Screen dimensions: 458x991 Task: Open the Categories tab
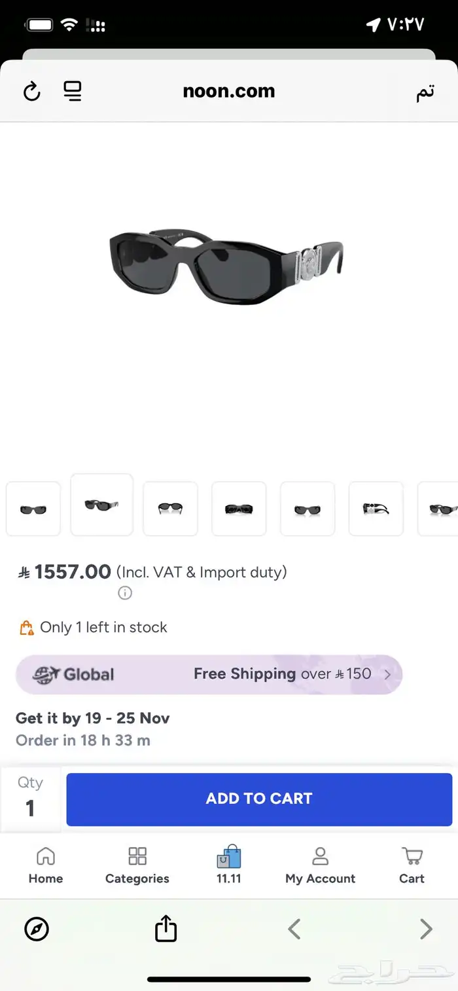click(x=137, y=865)
